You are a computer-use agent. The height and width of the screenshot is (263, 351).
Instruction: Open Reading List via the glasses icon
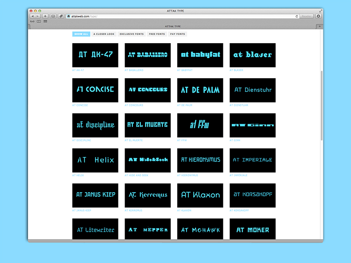click(x=32, y=22)
